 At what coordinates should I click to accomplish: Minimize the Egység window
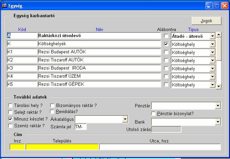coord(209,6)
